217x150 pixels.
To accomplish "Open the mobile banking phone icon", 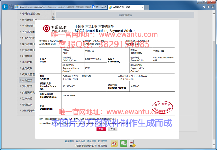I will click(x=132, y=143).
